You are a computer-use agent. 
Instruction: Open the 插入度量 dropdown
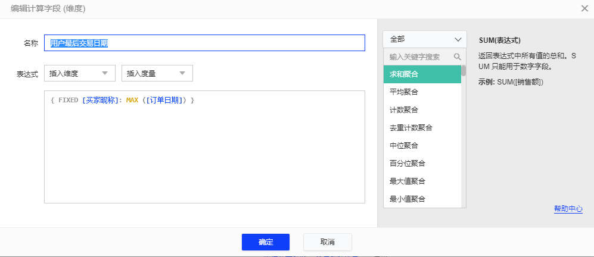coord(157,73)
